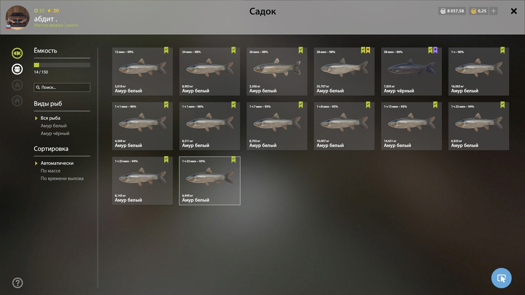Filter by Амур белый species
The width and height of the screenshot is (525, 295).
coord(54,126)
